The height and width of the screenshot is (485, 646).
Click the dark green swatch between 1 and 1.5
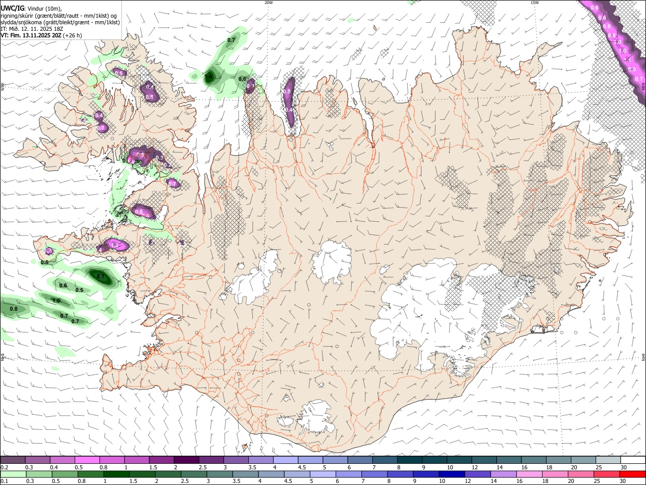(116, 474)
